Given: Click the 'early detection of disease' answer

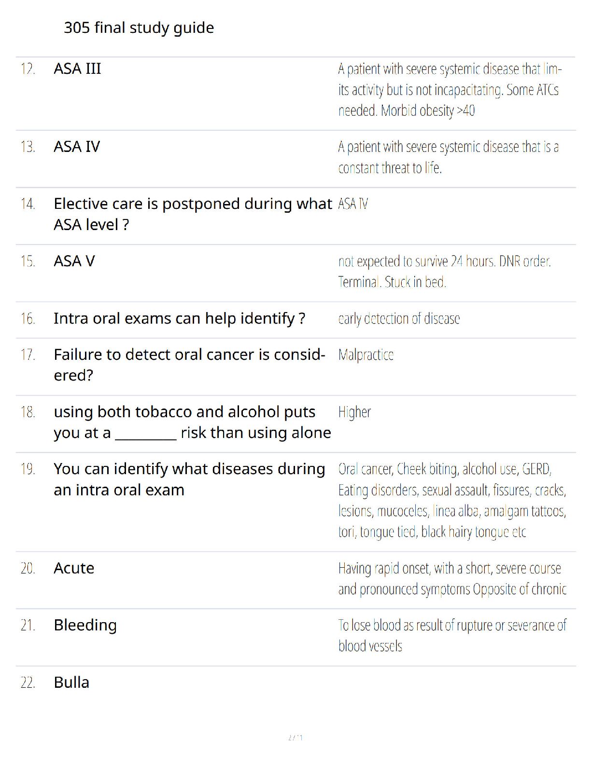Looking at the screenshot, I should point(399,319).
